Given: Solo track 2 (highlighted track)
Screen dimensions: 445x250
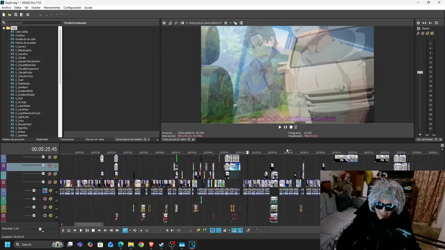Looking at the screenshot, I should click(55, 166).
